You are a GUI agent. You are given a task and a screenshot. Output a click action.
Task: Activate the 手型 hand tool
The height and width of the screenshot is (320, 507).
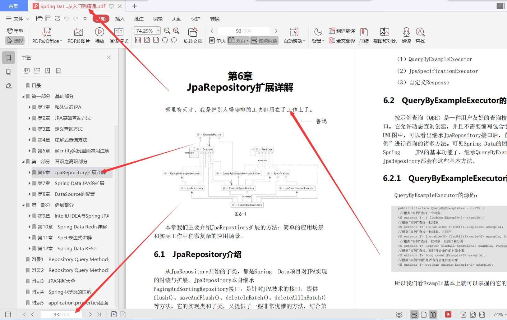coord(15,31)
